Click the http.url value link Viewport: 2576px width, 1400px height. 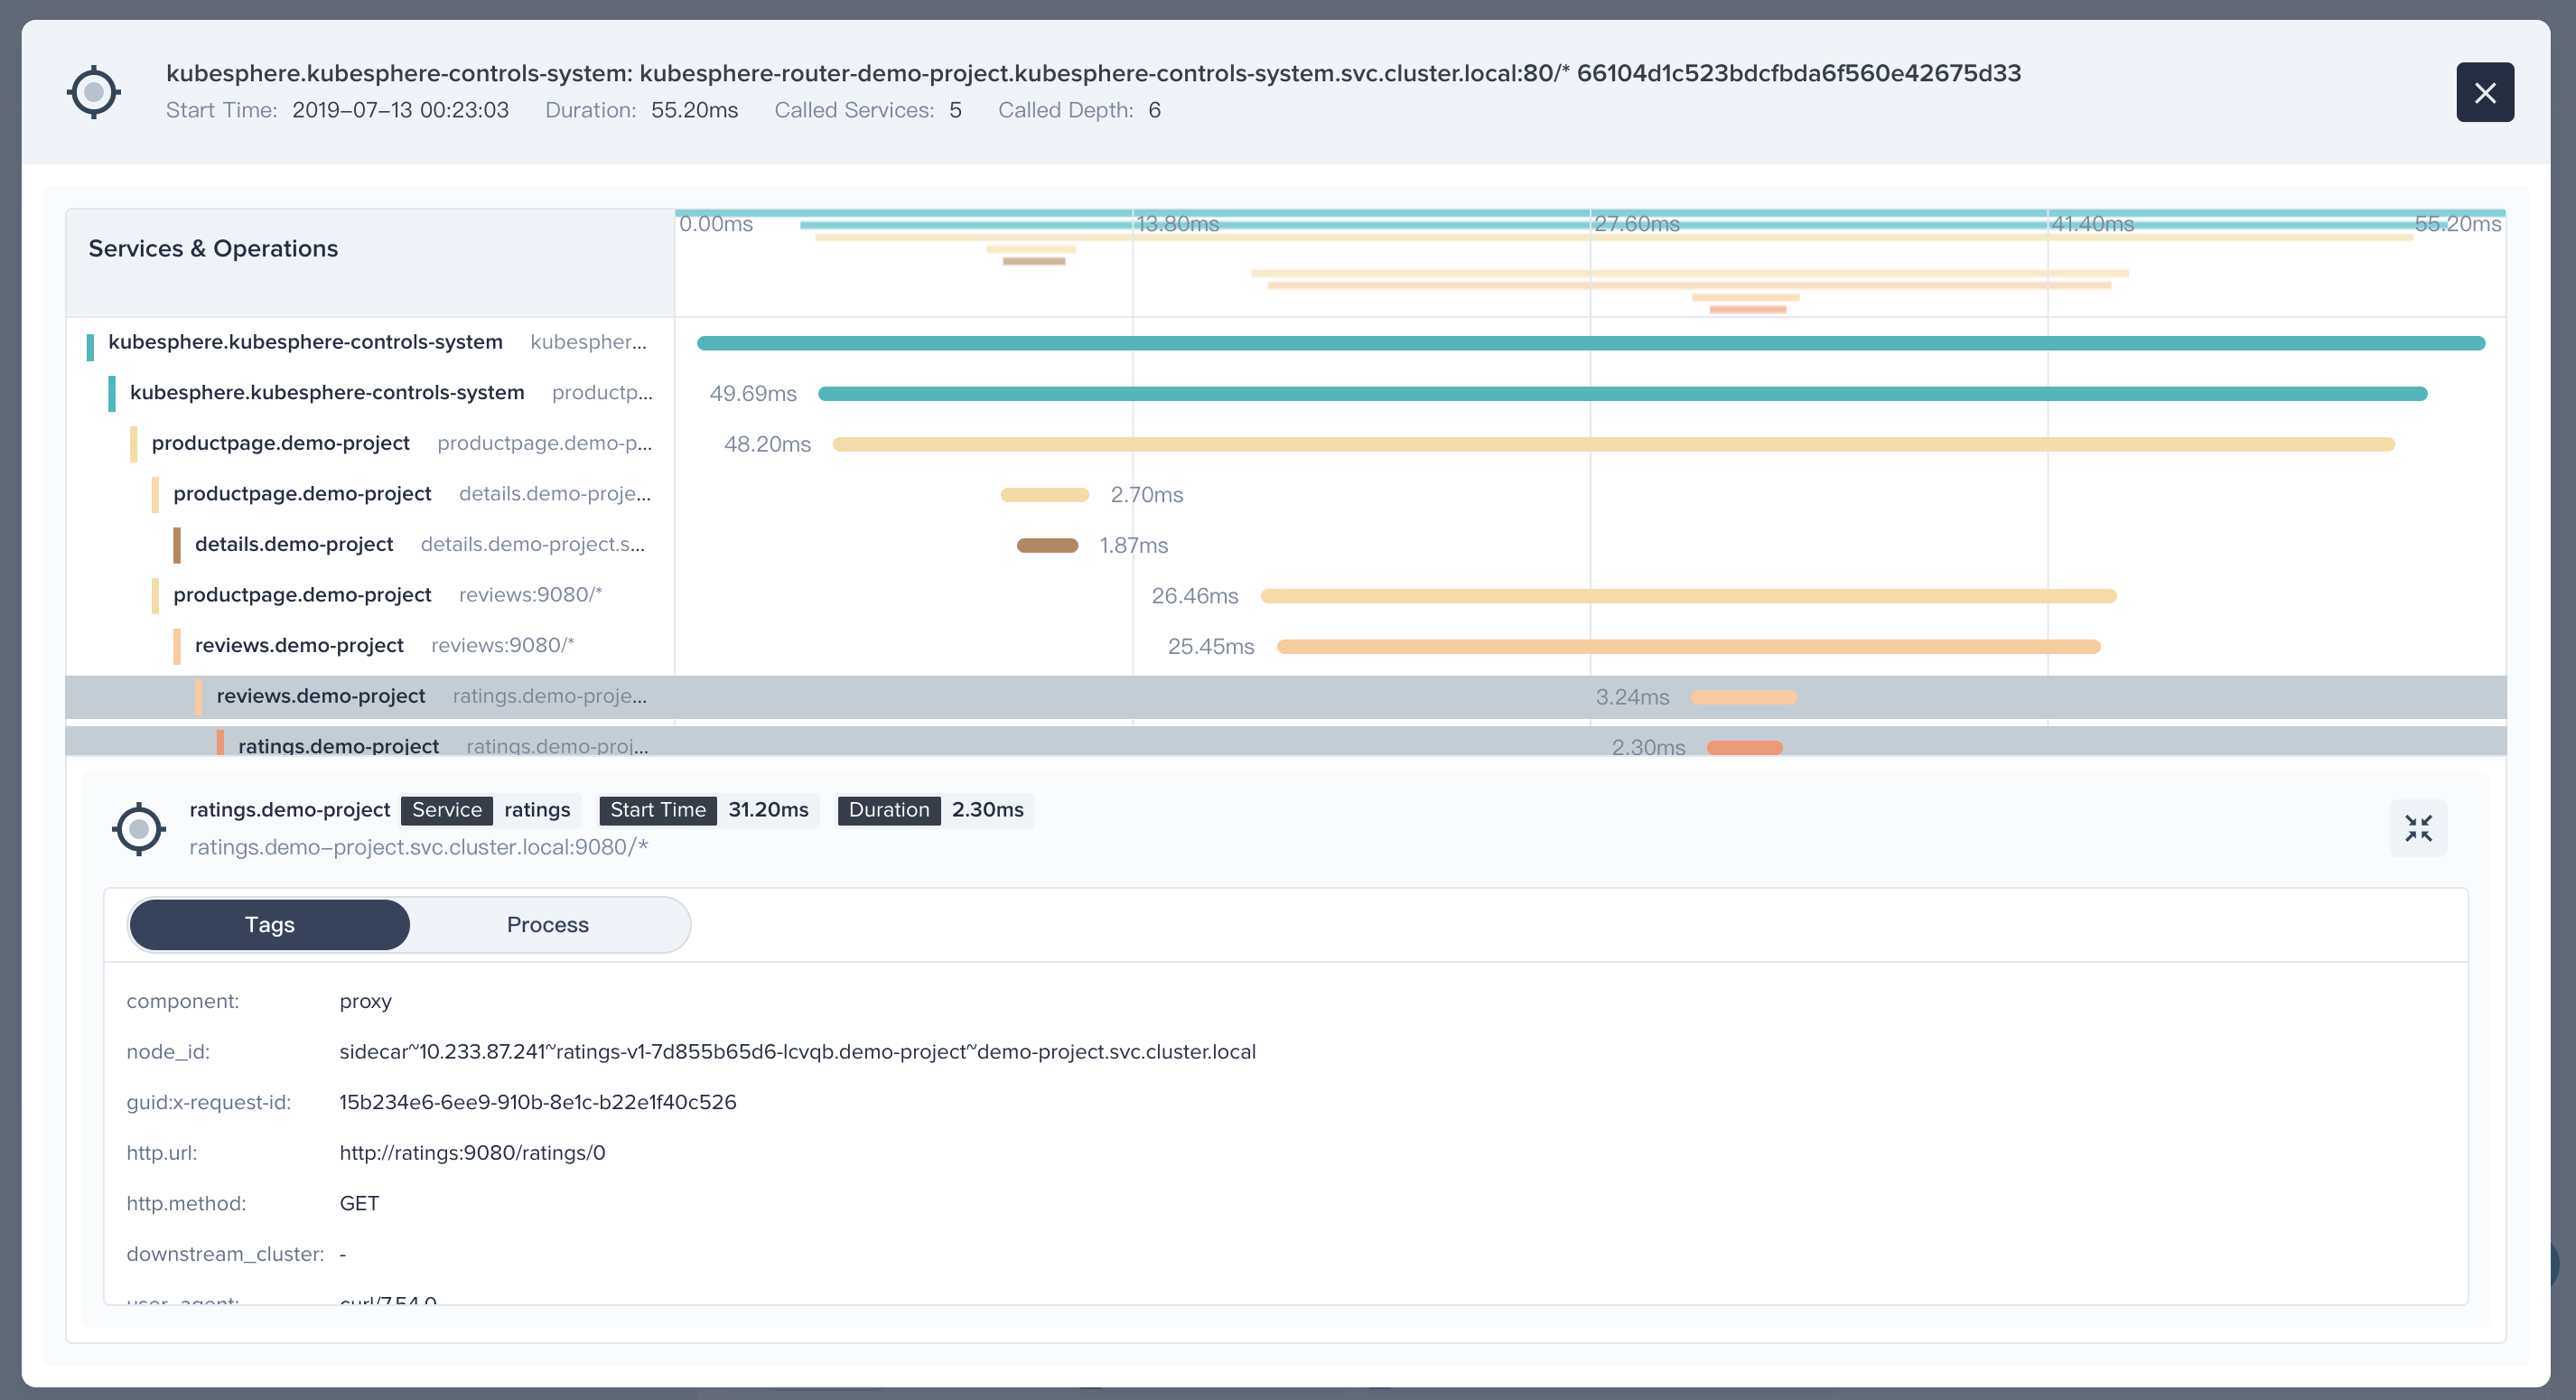point(472,1152)
